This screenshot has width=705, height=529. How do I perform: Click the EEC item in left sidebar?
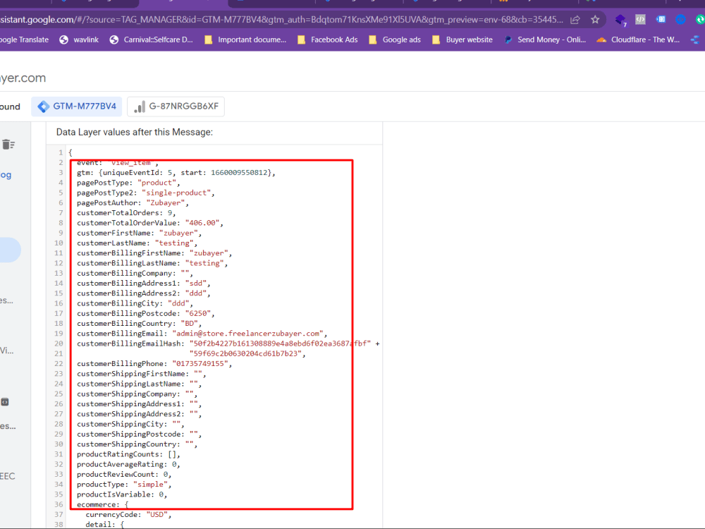click(7, 476)
